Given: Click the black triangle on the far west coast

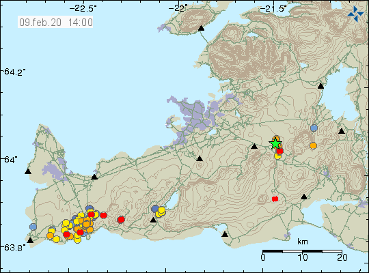Looking at the screenshot, I should coord(28,171).
